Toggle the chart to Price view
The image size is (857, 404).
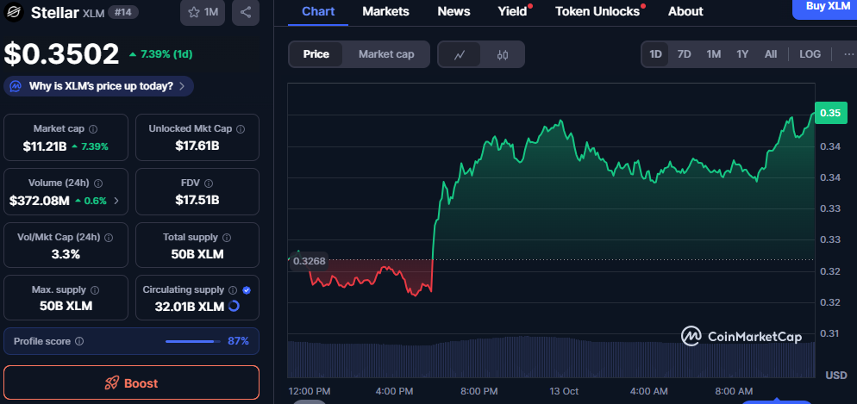[x=316, y=54]
